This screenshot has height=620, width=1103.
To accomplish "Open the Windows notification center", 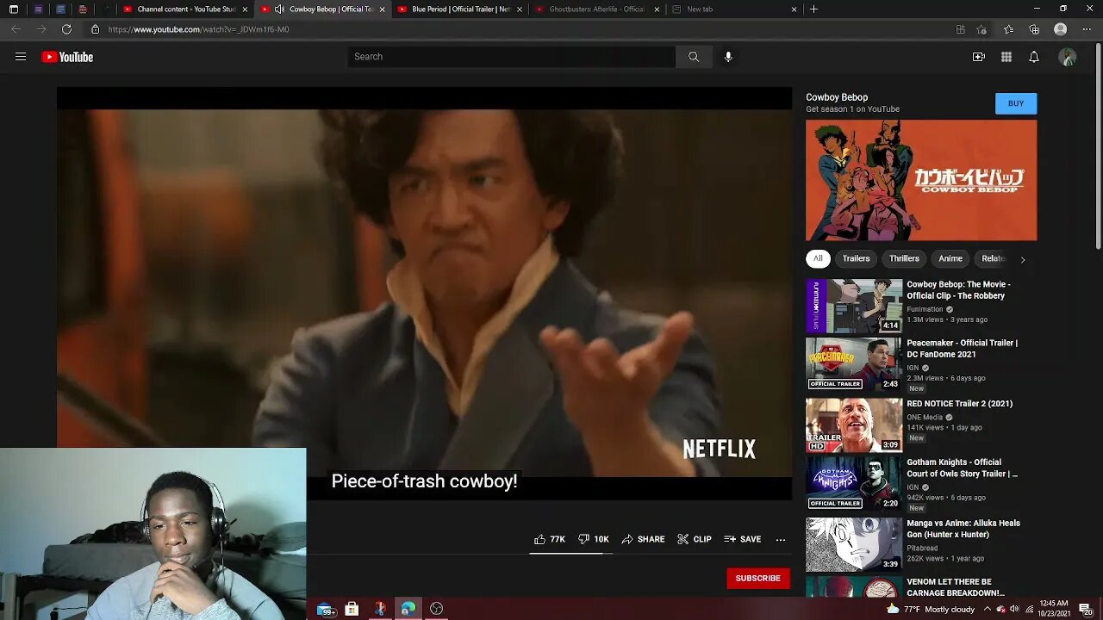I will tap(1085, 610).
